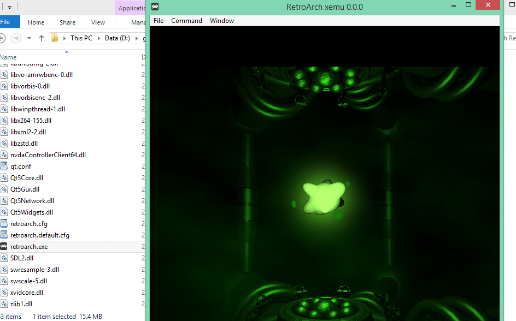Select the zlib1.dll file icon
Screen dimensions: 516x321
point(4,304)
